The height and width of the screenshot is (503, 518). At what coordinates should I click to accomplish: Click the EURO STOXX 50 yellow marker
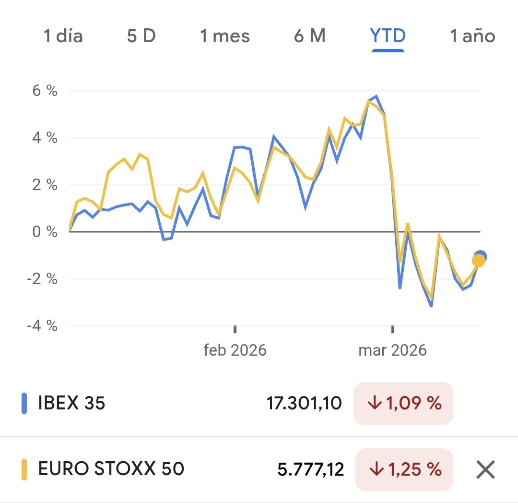pyautogui.click(x=24, y=469)
